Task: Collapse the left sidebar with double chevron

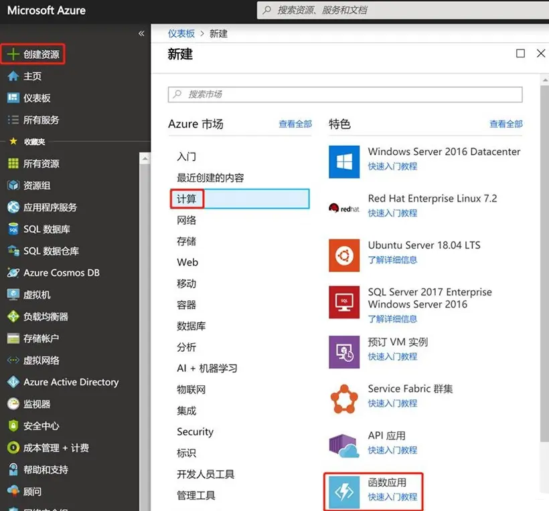Action: click(141, 33)
